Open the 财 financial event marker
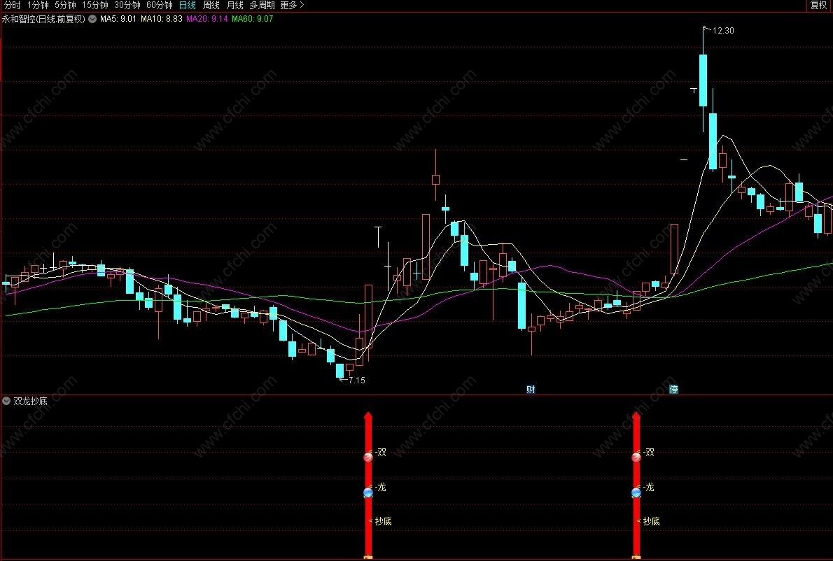This screenshot has width=833, height=561. tap(531, 389)
